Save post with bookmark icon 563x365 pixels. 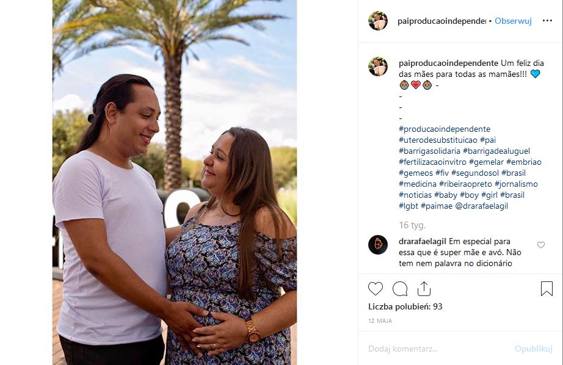click(x=547, y=289)
